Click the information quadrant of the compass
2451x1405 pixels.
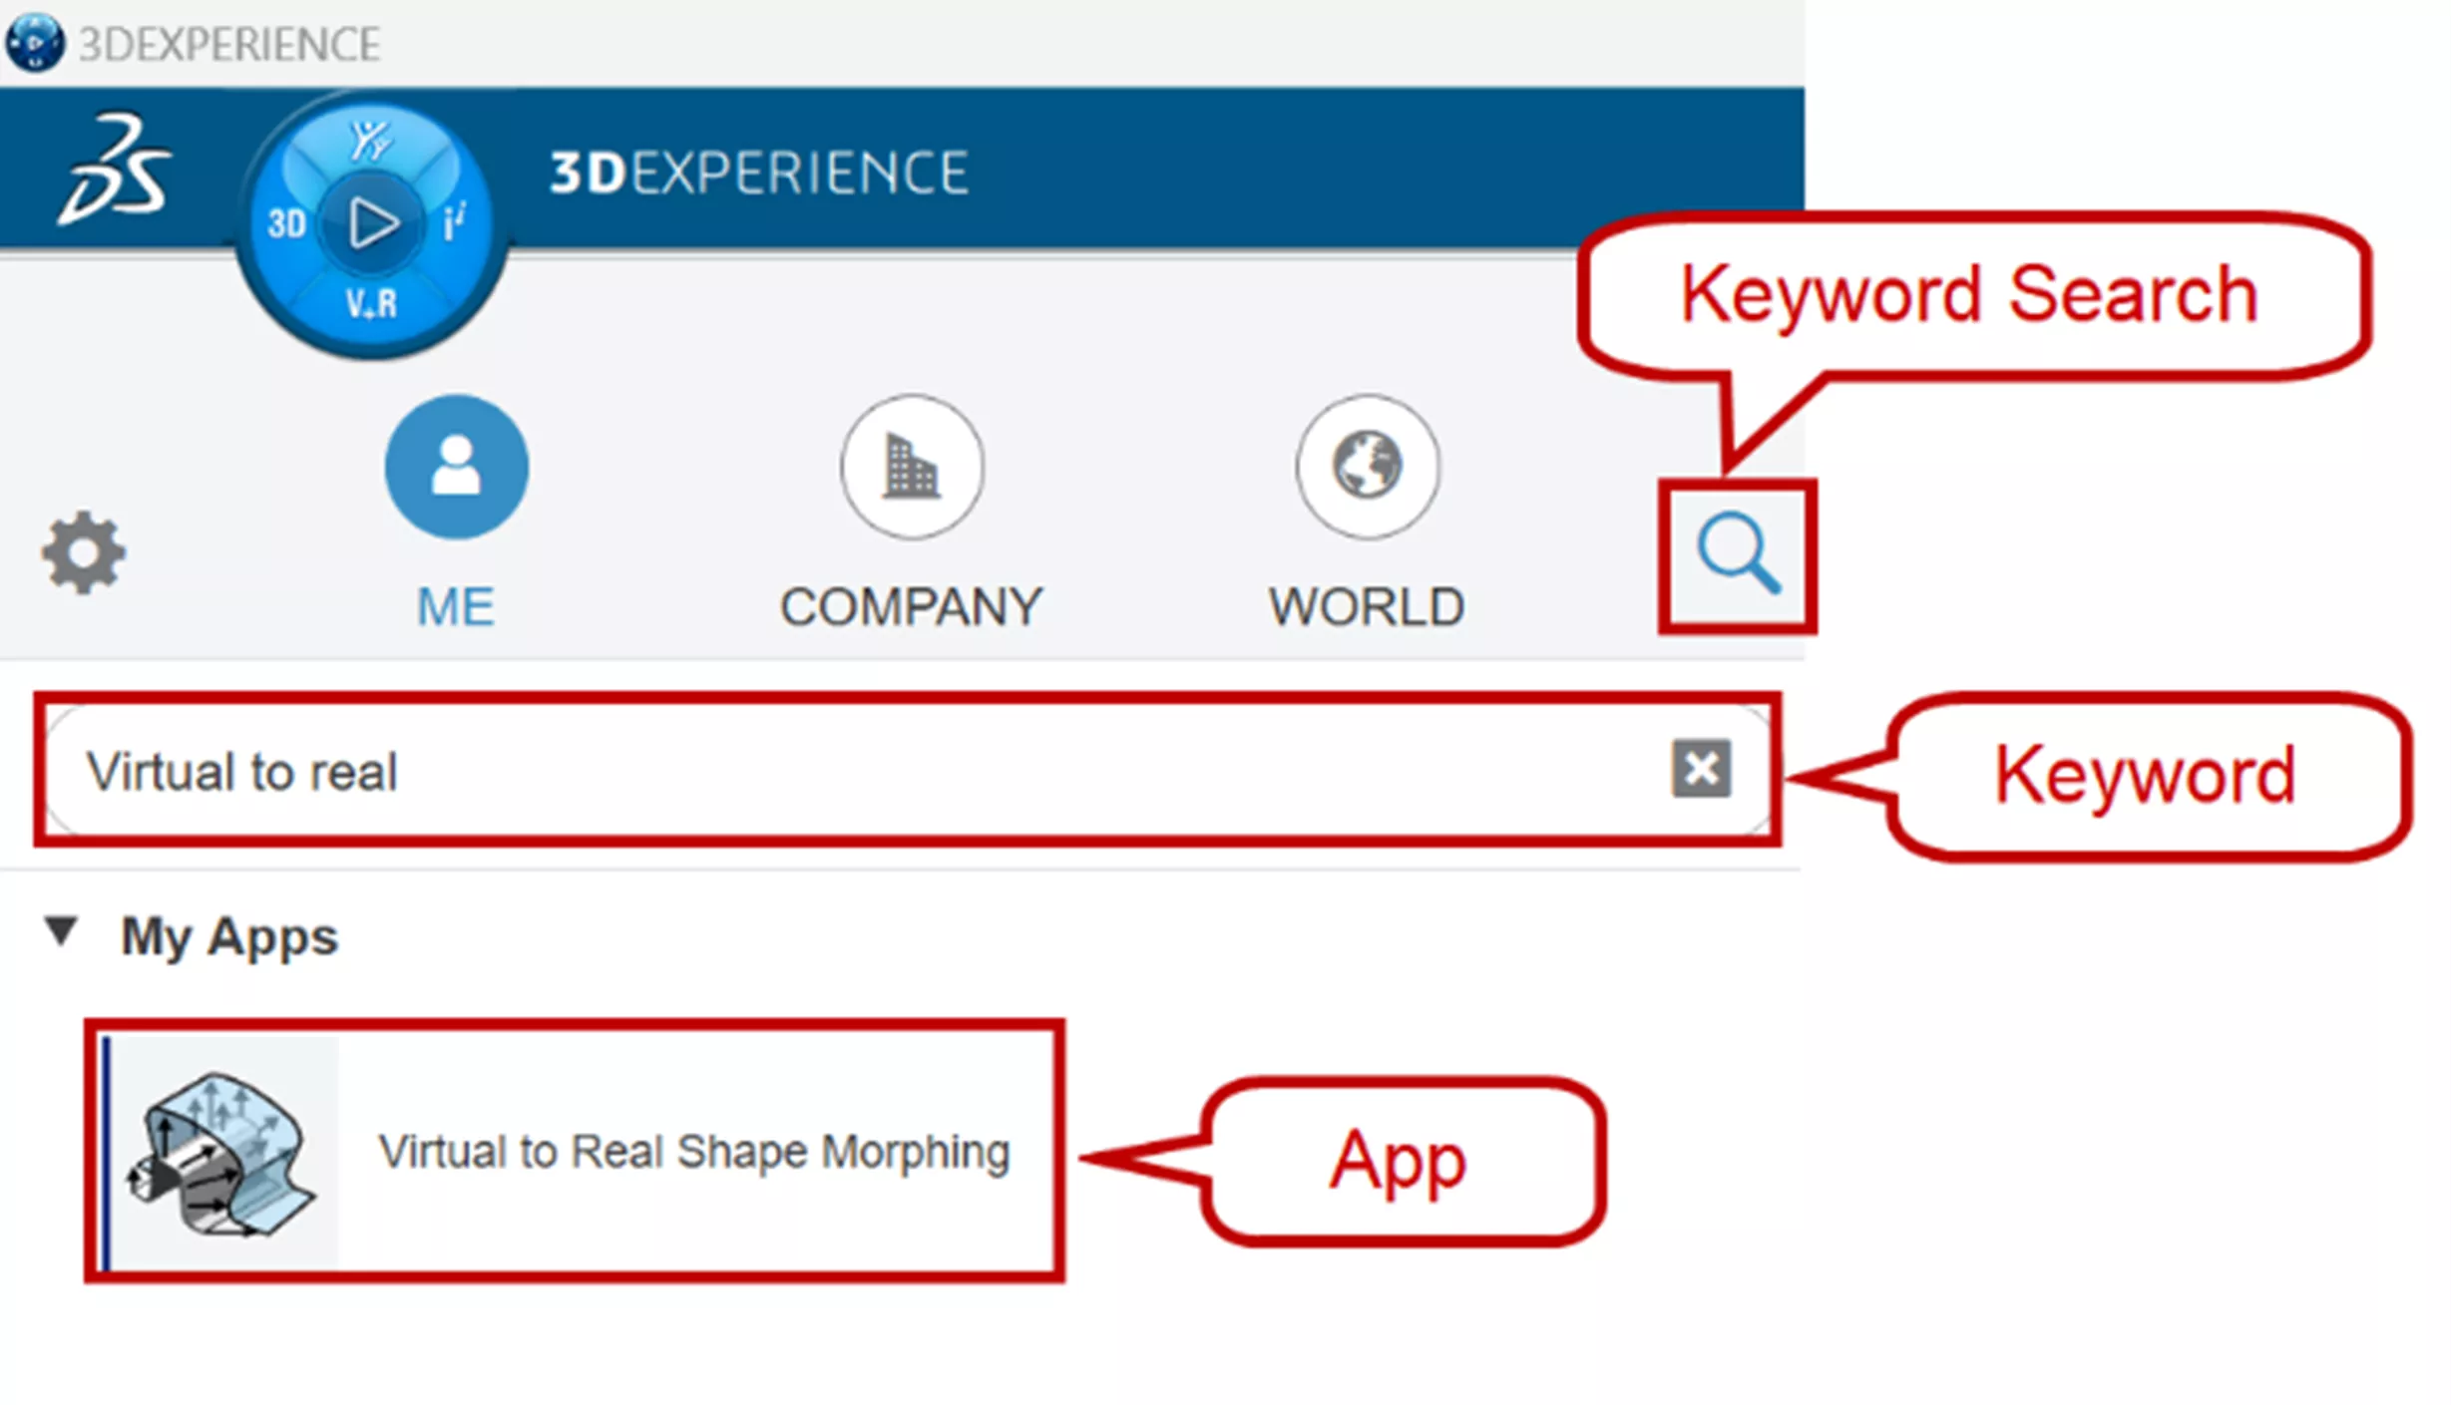tap(454, 221)
